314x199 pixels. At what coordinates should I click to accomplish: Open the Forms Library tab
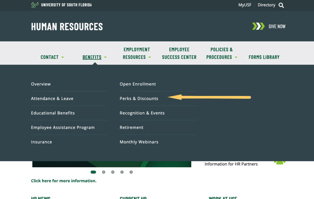(264, 57)
